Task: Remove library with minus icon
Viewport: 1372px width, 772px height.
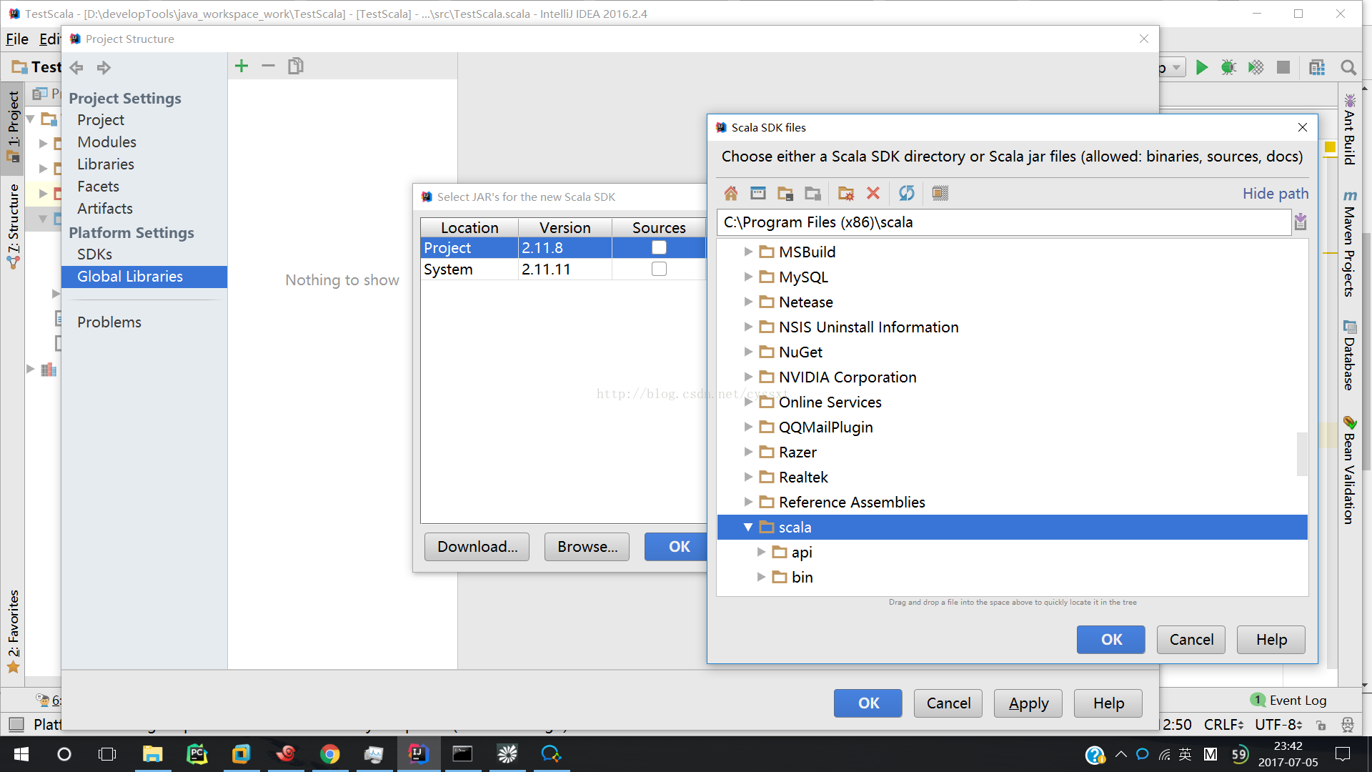Action: click(x=268, y=66)
